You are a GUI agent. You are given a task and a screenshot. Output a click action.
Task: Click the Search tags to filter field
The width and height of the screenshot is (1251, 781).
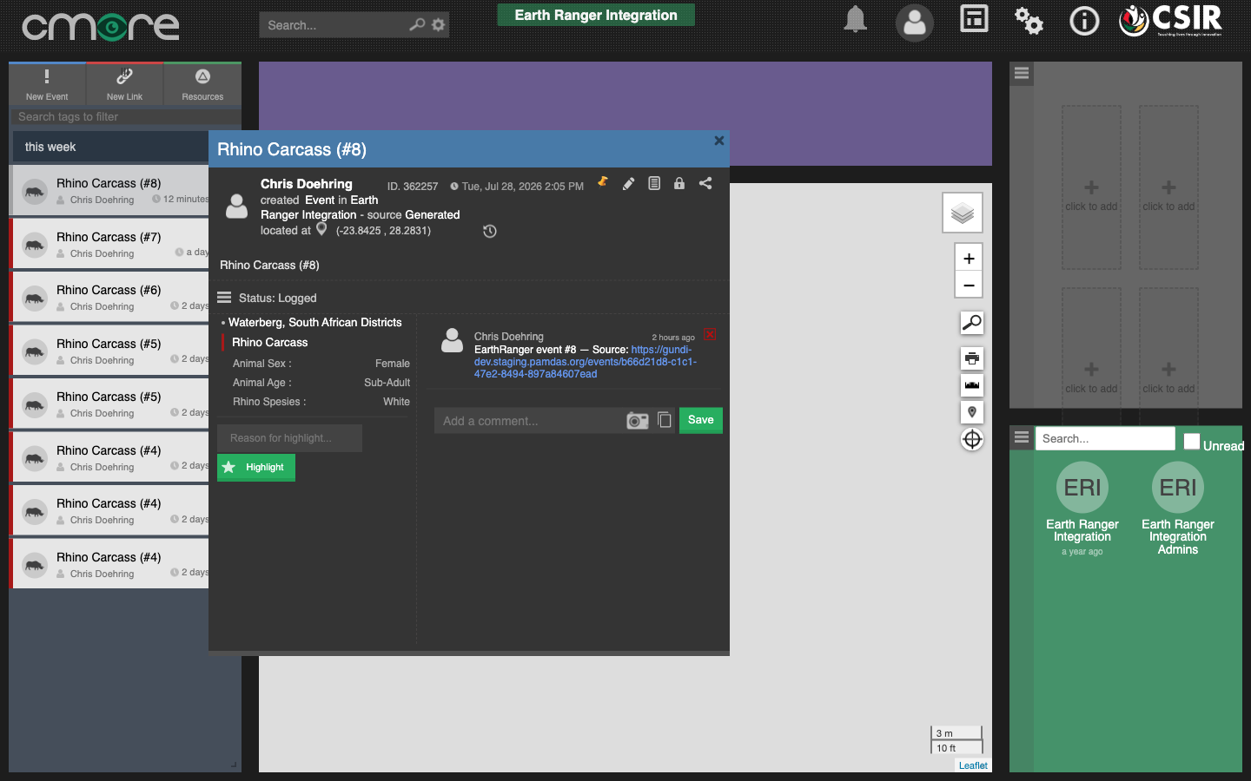click(125, 116)
